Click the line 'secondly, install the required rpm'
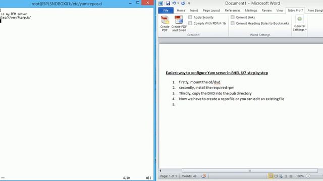 click(x=206, y=87)
